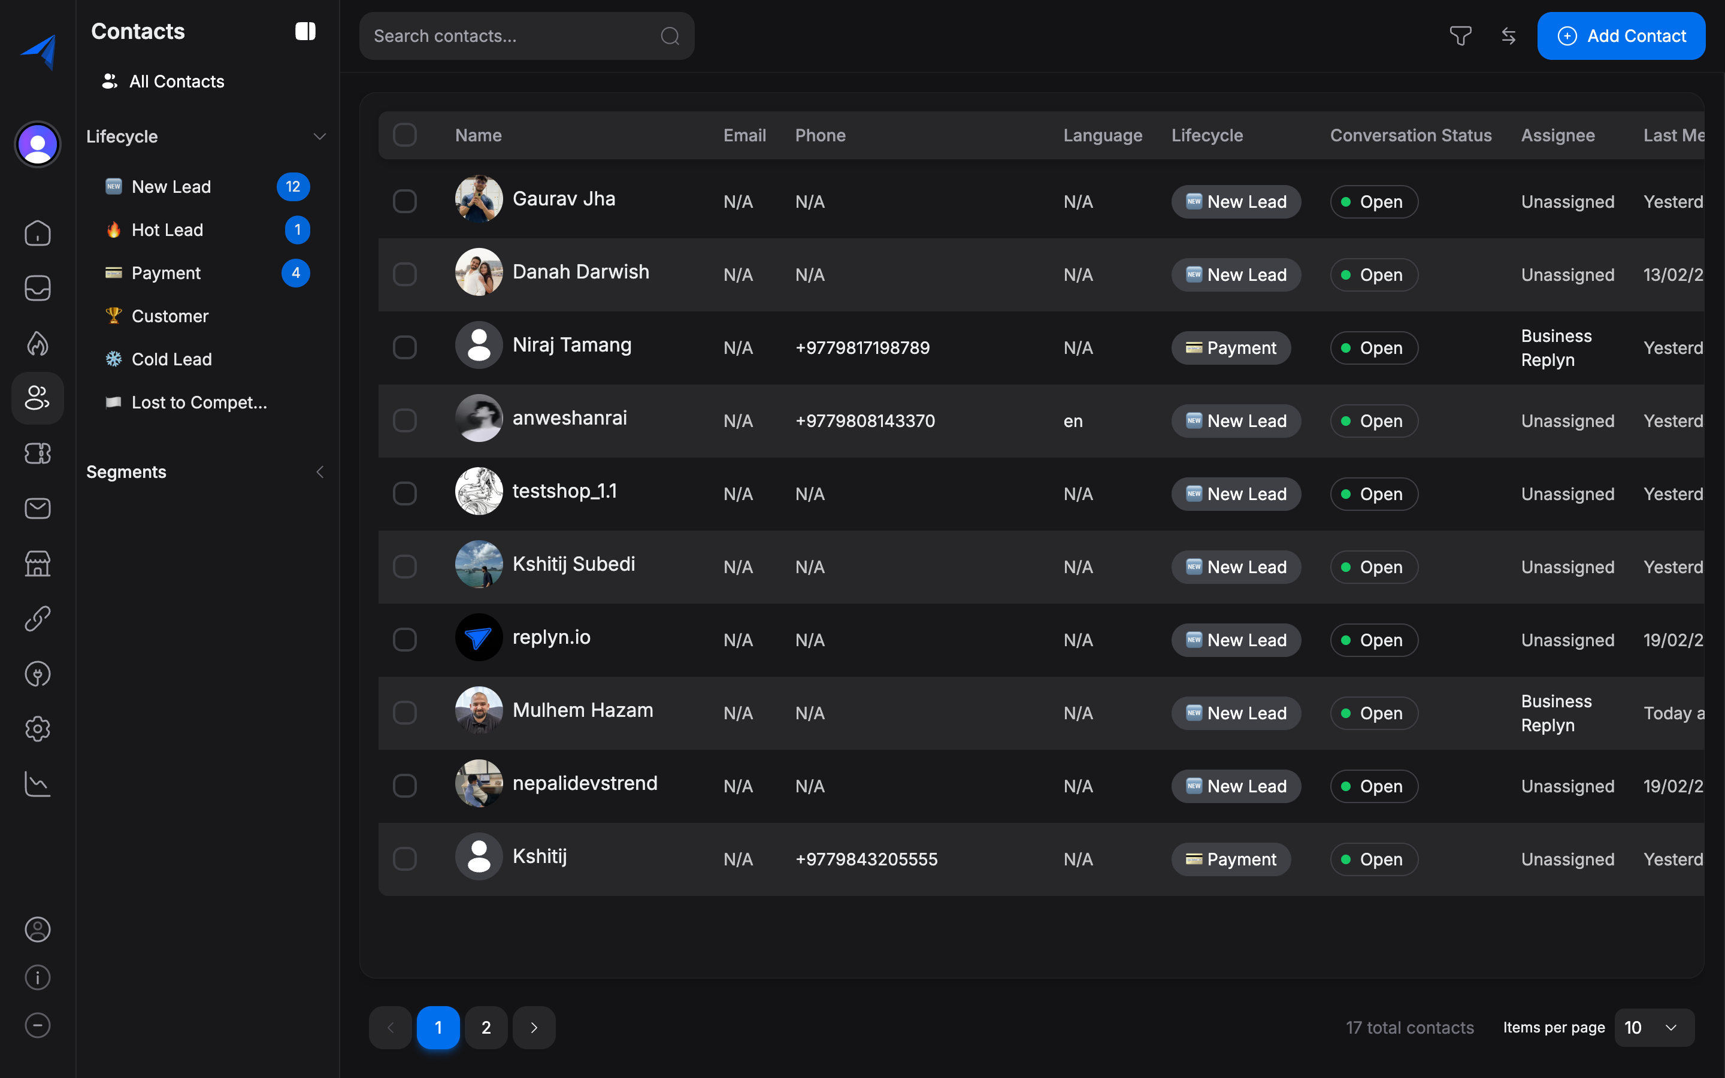Open the Inbox icon in the sidebar
The width and height of the screenshot is (1725, 1078).
(x=37, y=287)
